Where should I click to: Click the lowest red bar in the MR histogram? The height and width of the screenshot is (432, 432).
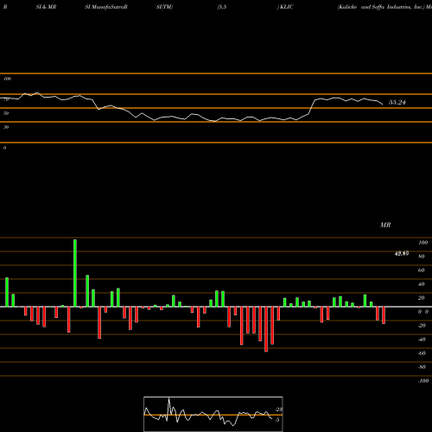click(x=266, y=329)
